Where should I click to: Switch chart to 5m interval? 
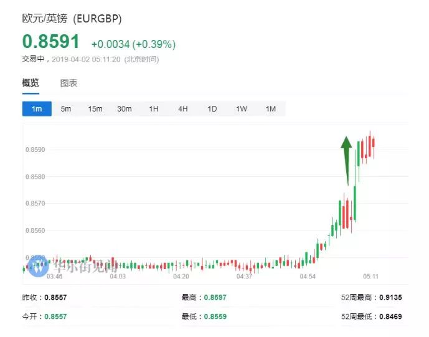(x=66, y=108)
